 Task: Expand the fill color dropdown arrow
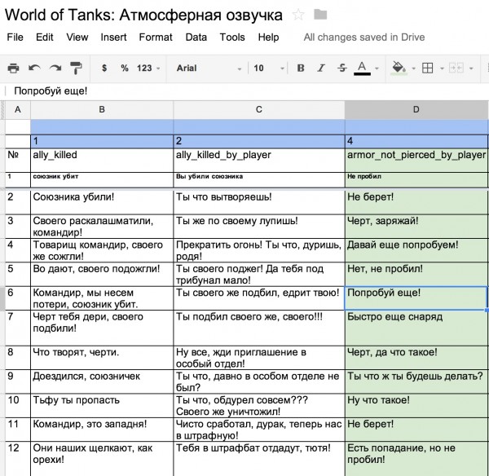pos(413,68)
